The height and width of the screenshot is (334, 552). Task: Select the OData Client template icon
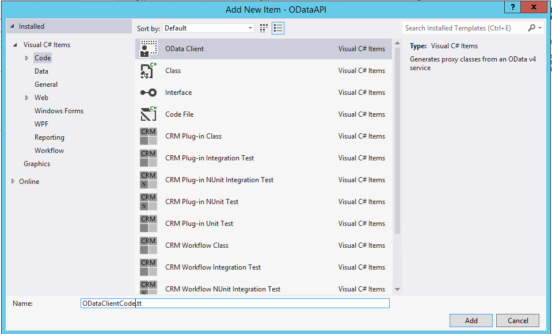(x=149, y=49)
